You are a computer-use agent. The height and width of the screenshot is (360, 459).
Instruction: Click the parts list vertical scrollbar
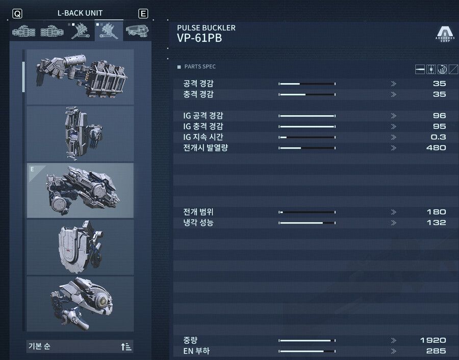pyautogui.click(x=23, y=190)
